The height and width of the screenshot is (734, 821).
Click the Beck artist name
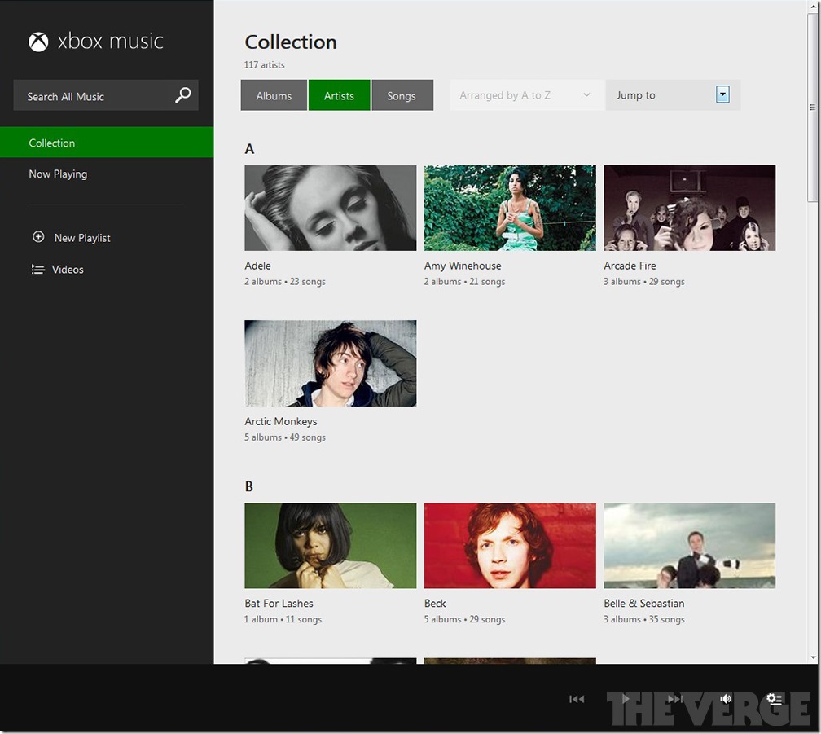435,604
